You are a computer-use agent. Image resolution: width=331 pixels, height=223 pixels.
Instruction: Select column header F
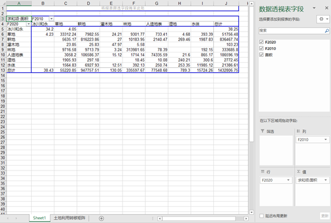coord(134,4)
